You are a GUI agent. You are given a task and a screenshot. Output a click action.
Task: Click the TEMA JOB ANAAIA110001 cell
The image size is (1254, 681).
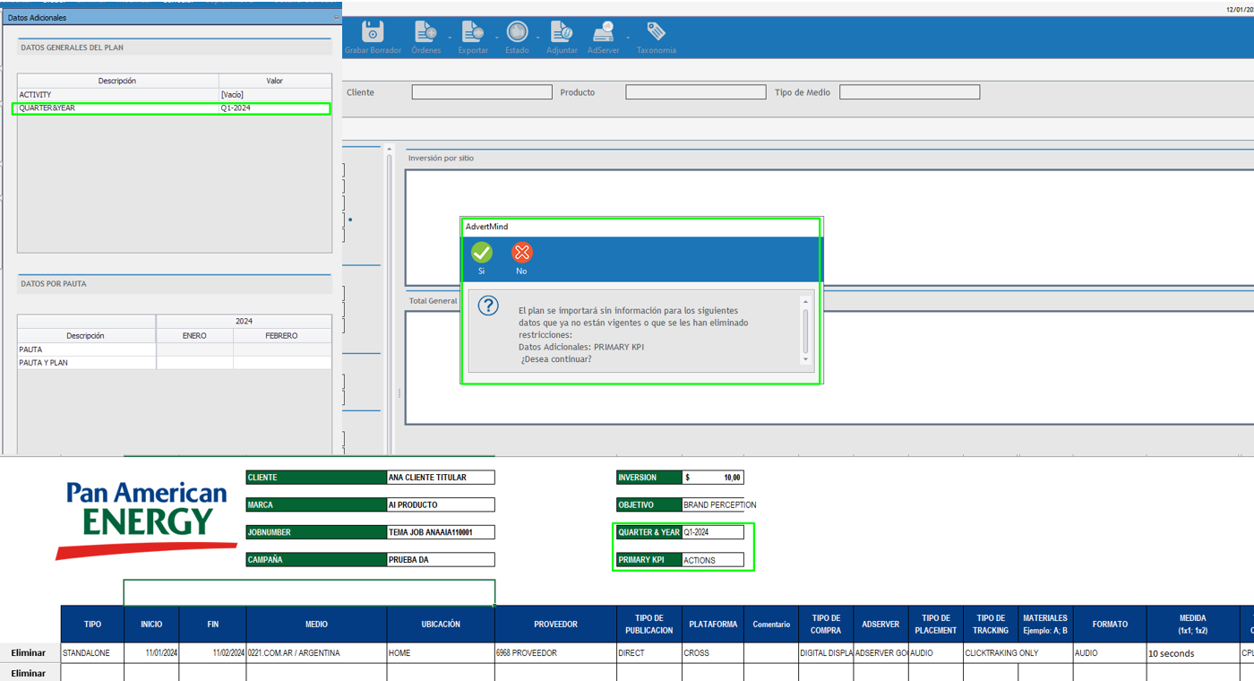(x=440, y=532)
